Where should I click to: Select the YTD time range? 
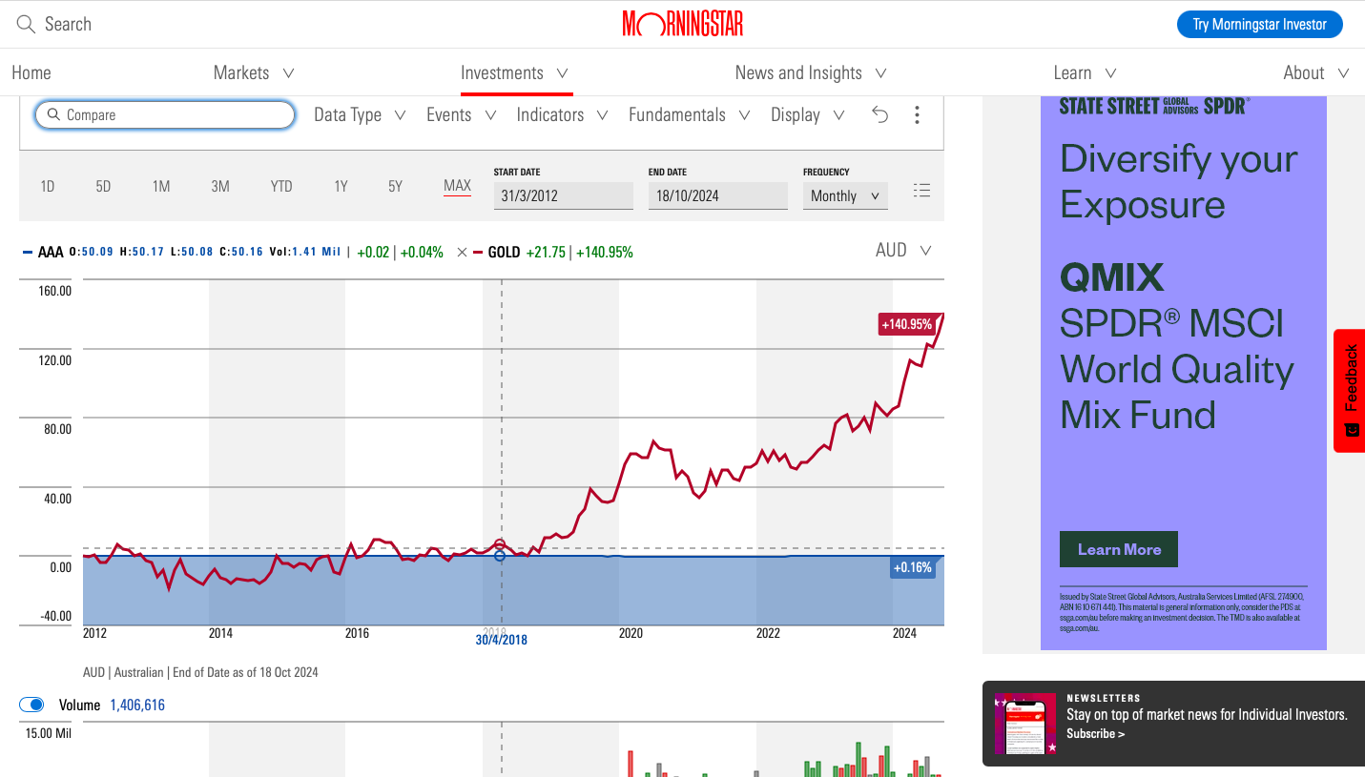click(281, 187)
